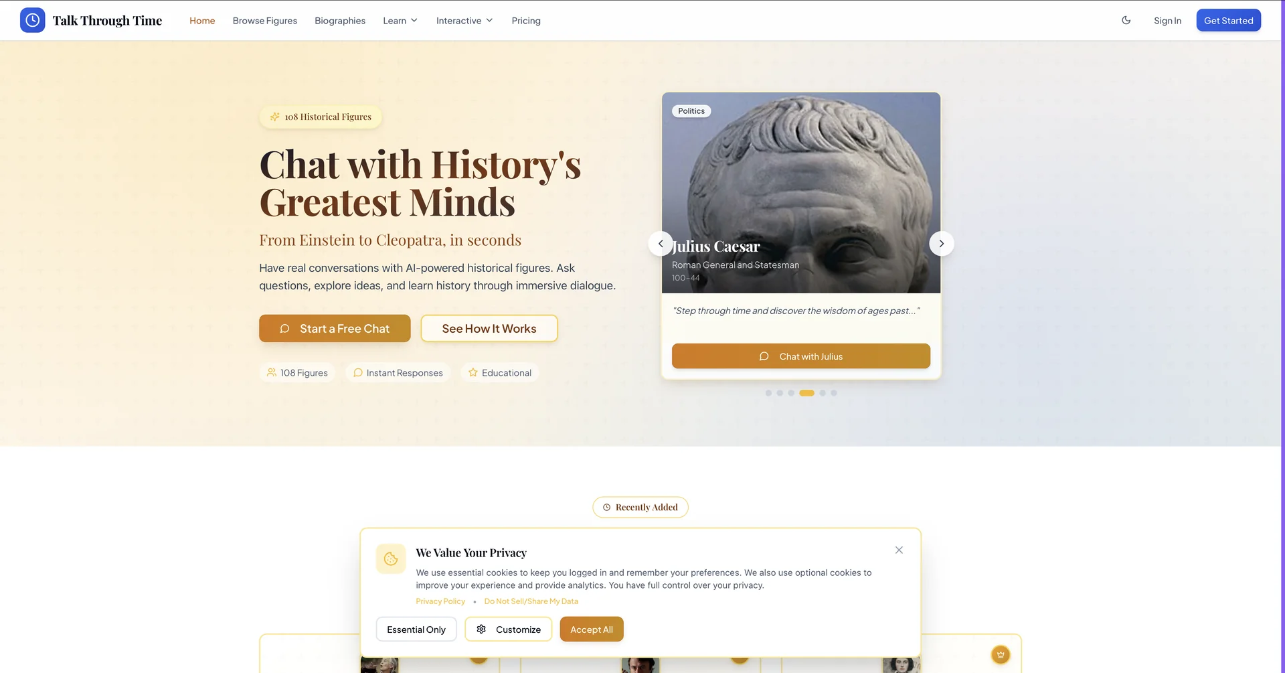Click Start a Free Chat
The height and width of the screenshot is (673, 1285).
pos(335,328)
